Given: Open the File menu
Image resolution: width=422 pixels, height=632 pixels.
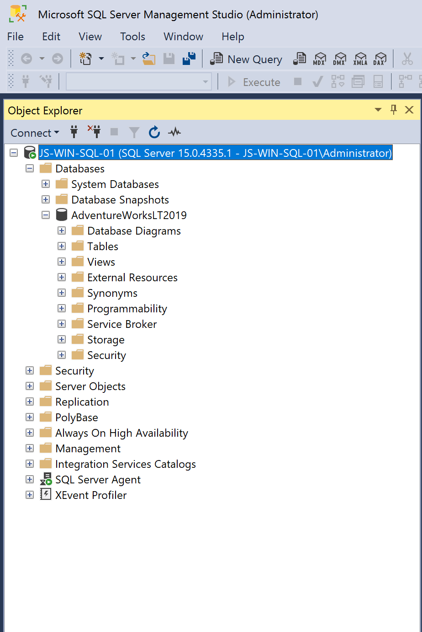Looking at the screenshot, I should (x=16, y=37).
